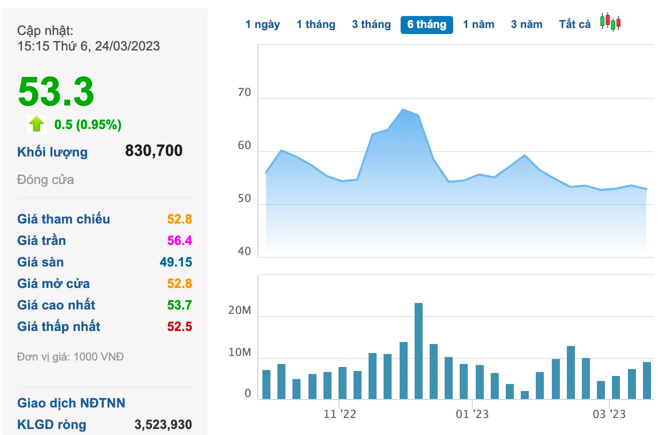Click the 'Giá thấp nhất' label
The image size is (660, 435).
pos(59,326)
